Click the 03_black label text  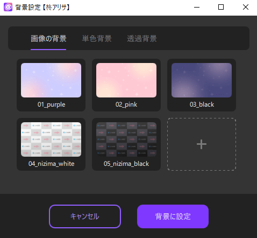(x=202, y=104)
